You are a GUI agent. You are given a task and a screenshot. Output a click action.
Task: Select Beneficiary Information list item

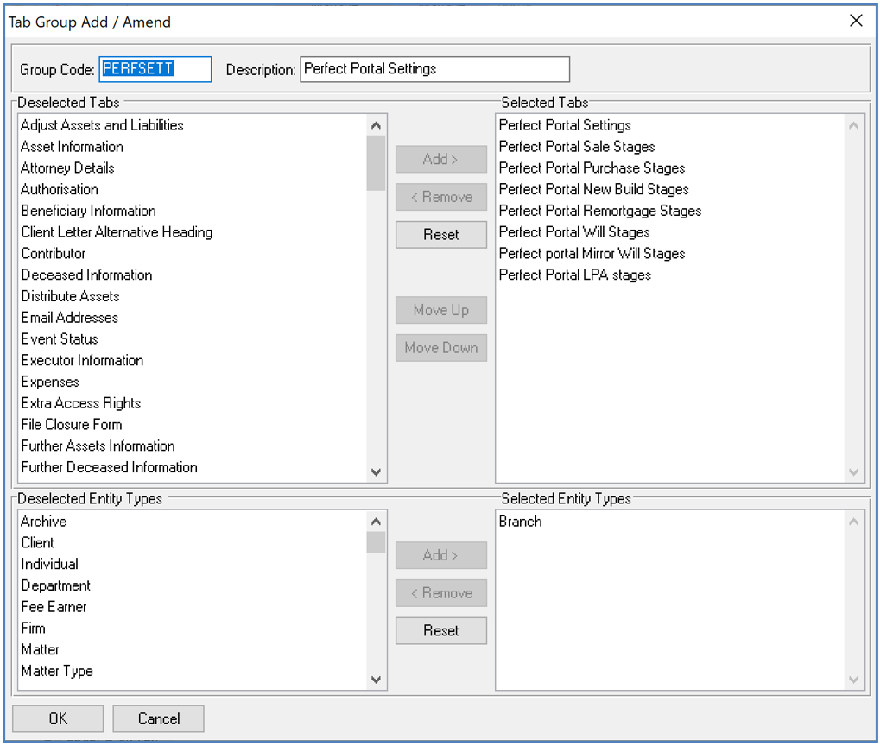click(x=88, y=211)
